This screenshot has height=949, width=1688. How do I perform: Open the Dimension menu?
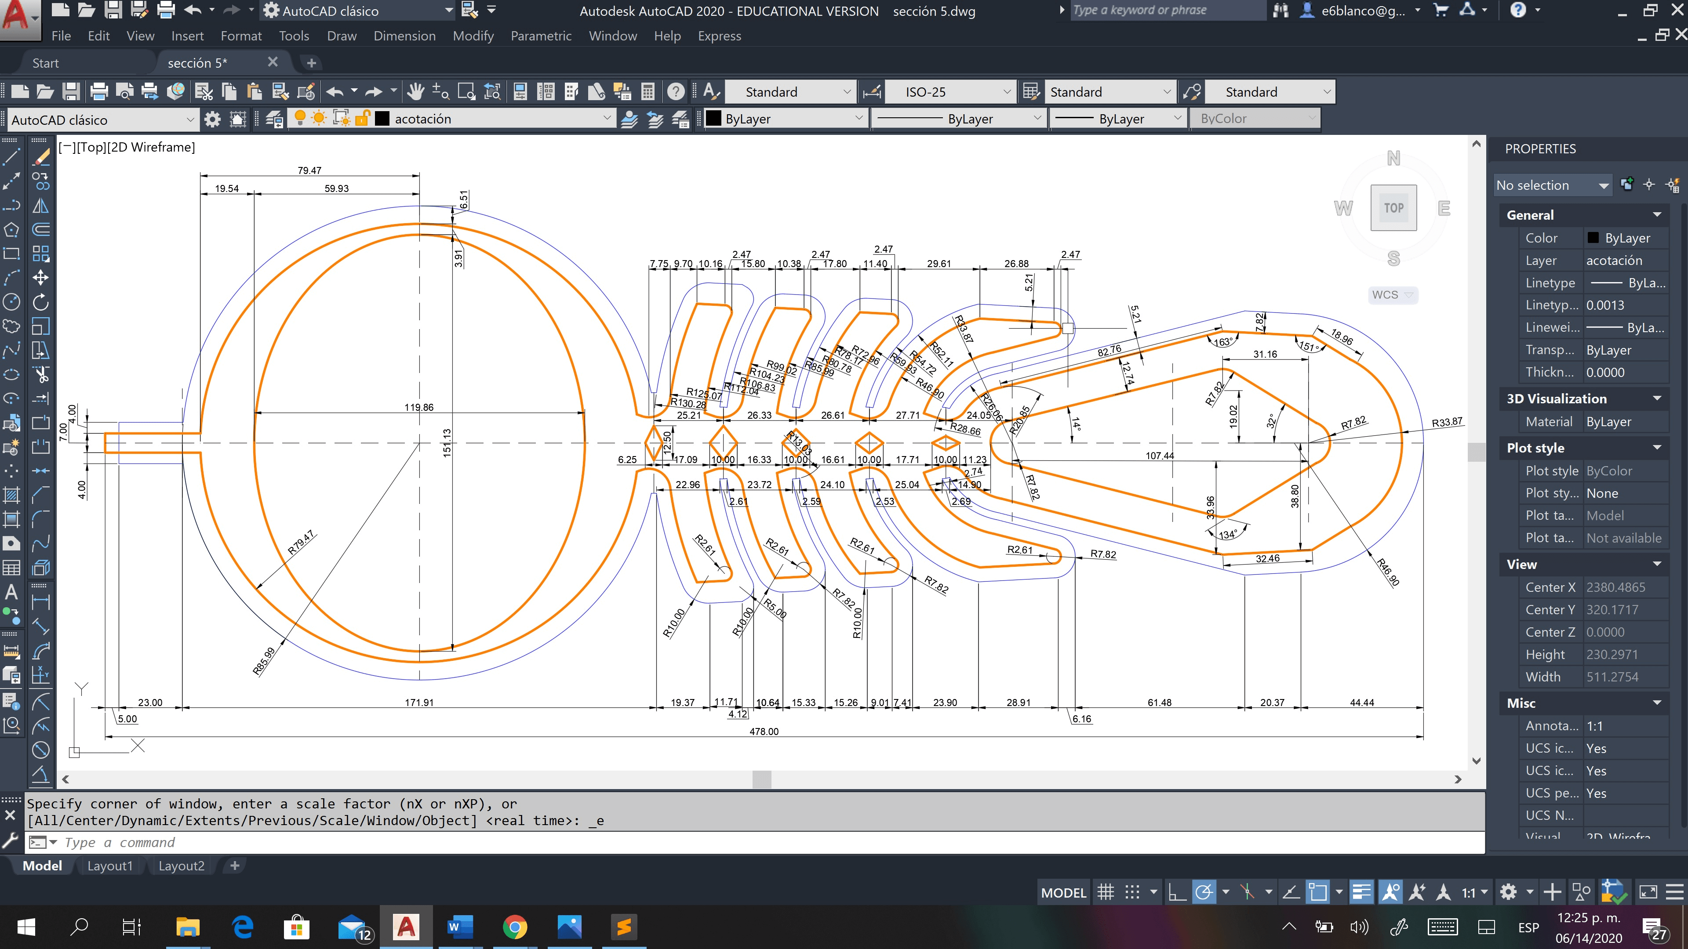point(404,36)
